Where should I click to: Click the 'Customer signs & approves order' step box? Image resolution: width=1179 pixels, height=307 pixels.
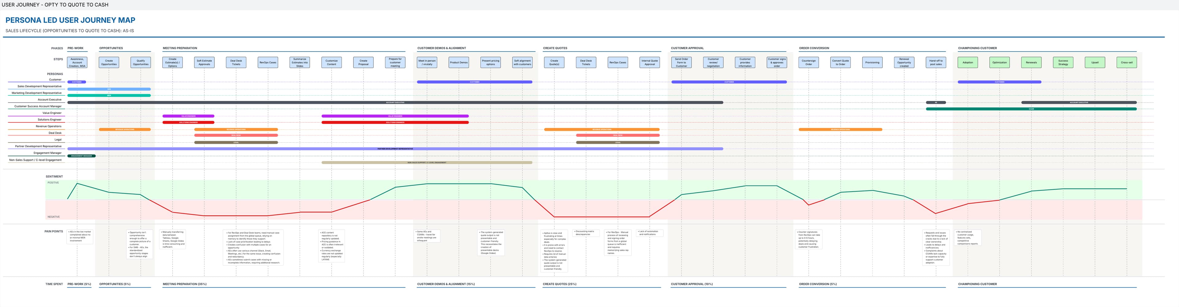point(777,63)
